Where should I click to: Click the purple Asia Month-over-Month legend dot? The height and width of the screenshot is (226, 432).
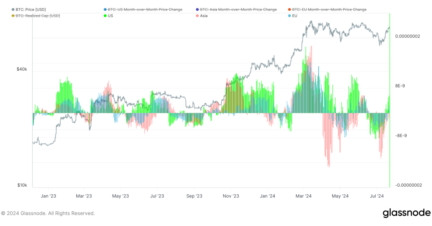[197, 9]
